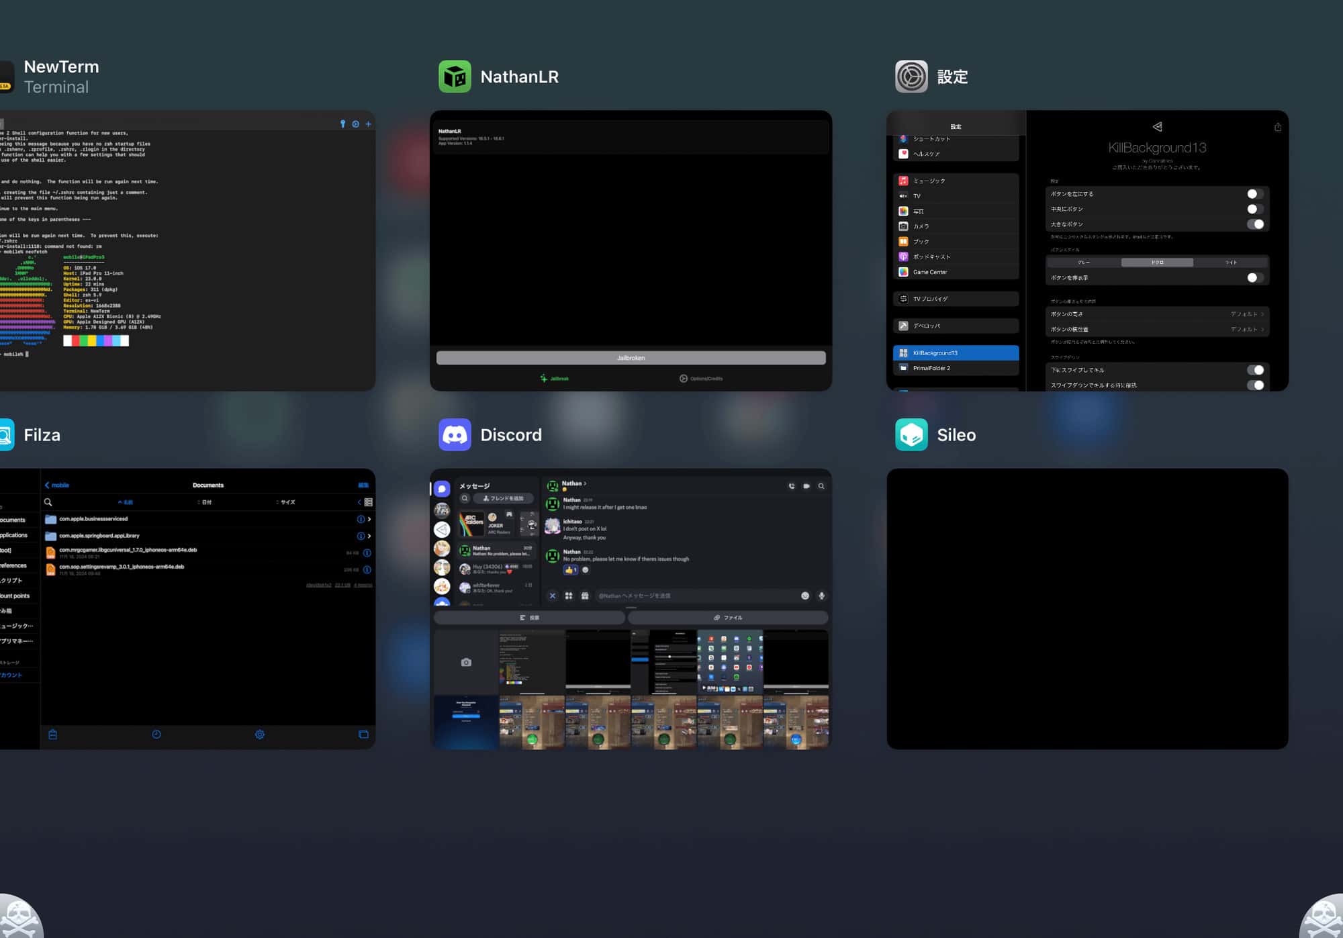Select the right ライト button style segment
The width and height of the screenshot is (1343, 938).
[x=1230, y=263]
